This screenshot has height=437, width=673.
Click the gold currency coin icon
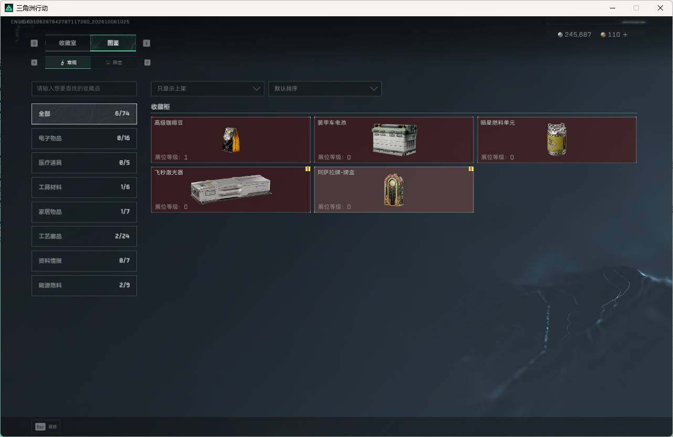click(603, 35)
